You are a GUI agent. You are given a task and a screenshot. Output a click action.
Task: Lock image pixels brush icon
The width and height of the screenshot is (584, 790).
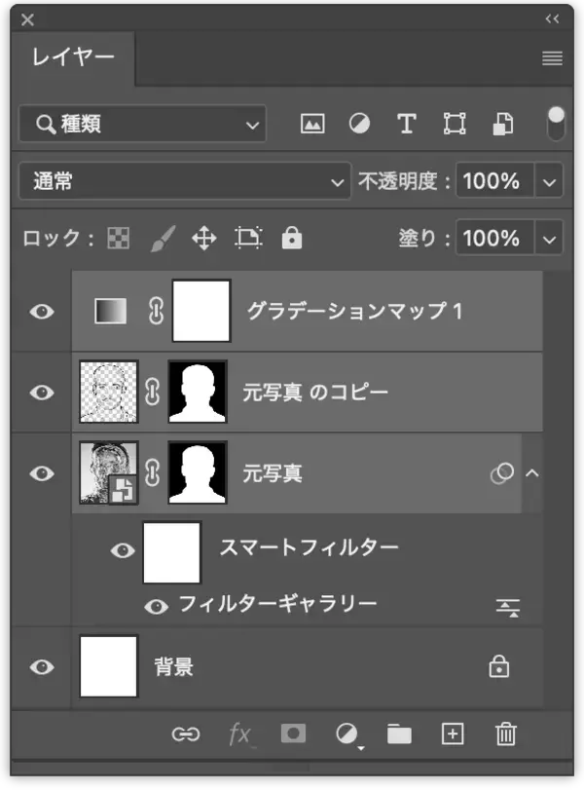tap(164, 238)
